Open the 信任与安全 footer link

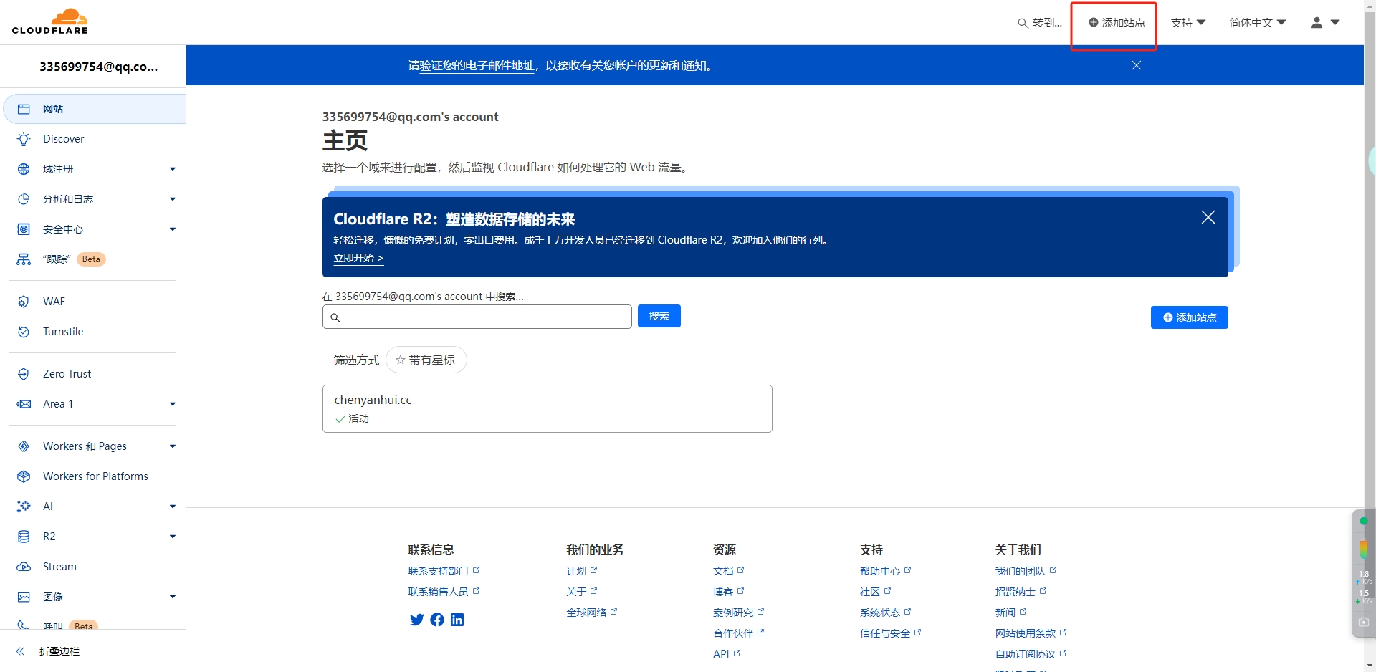(891, 633)
